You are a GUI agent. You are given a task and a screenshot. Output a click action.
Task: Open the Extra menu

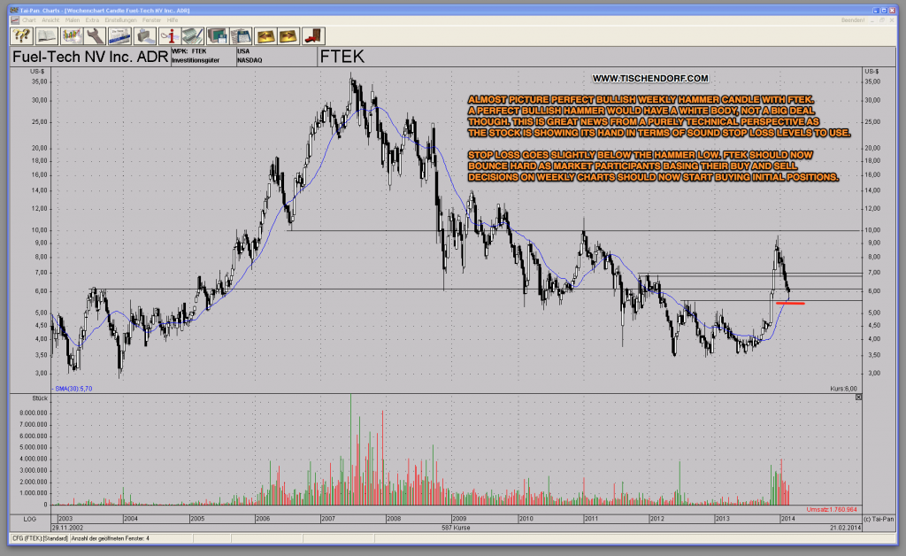94,20
